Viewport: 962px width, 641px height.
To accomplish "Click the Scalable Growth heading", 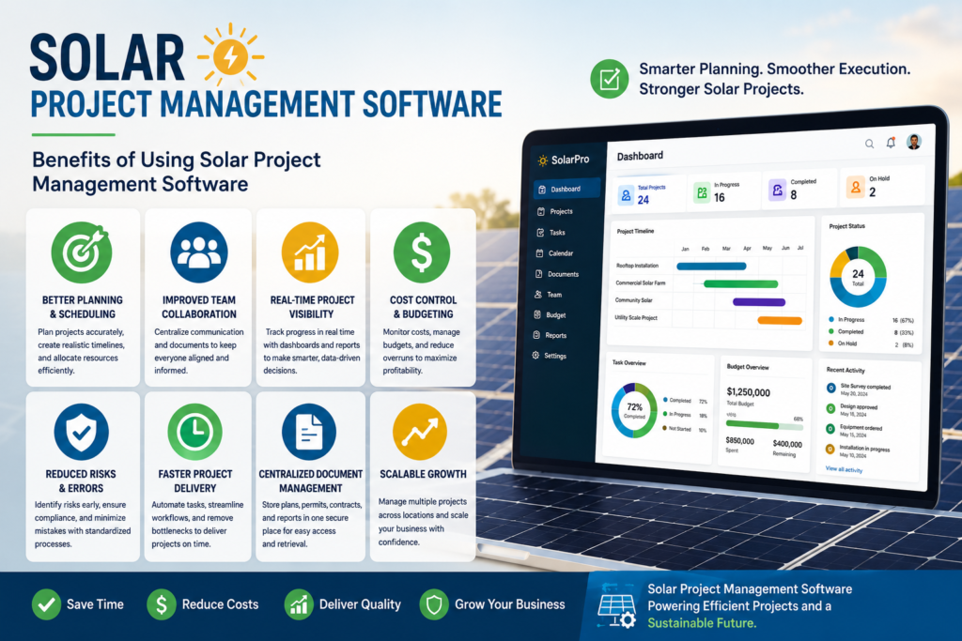I will 424,474.
